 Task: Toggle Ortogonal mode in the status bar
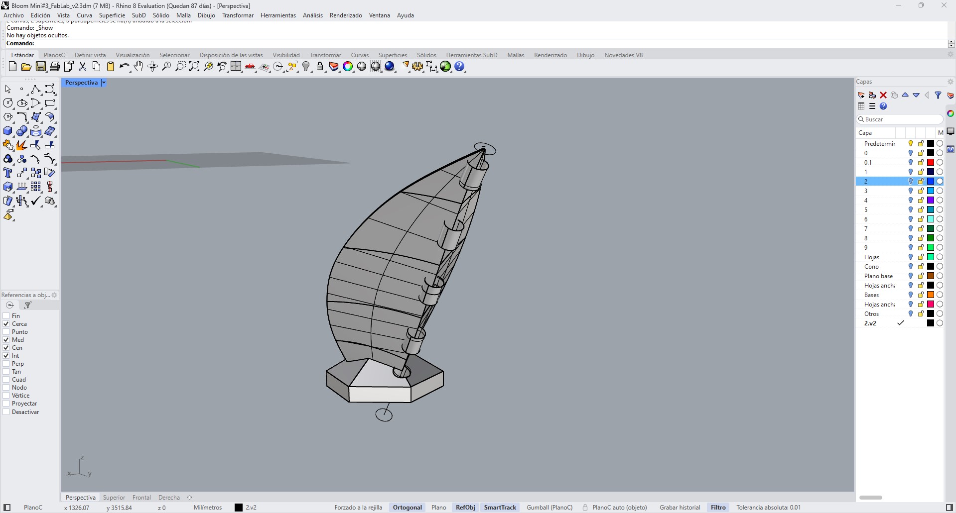click(x=408, y=508)
